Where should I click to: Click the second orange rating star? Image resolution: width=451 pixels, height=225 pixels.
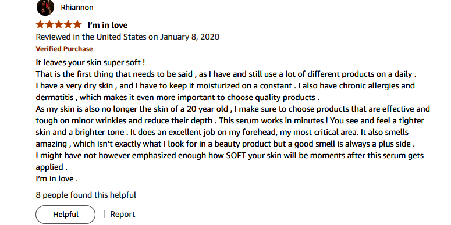coord(49,25)
